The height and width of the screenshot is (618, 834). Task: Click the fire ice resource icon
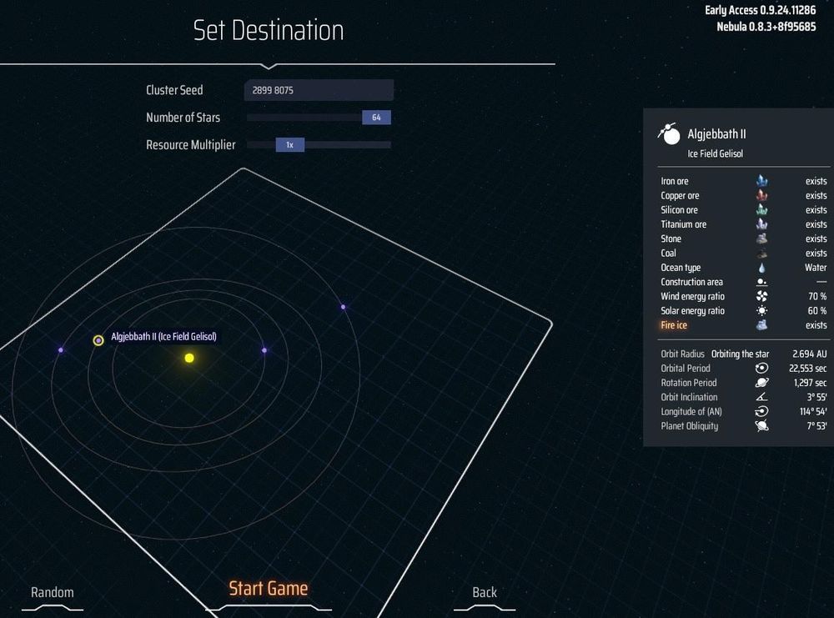click(x=761, y=325)
